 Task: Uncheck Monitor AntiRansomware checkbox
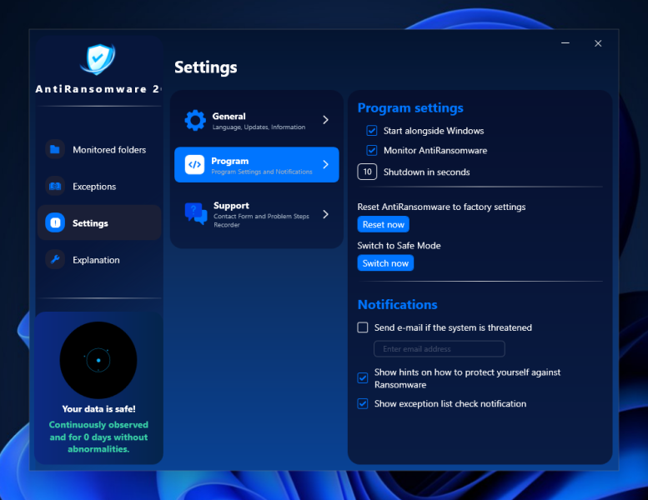tap(371, 150)
